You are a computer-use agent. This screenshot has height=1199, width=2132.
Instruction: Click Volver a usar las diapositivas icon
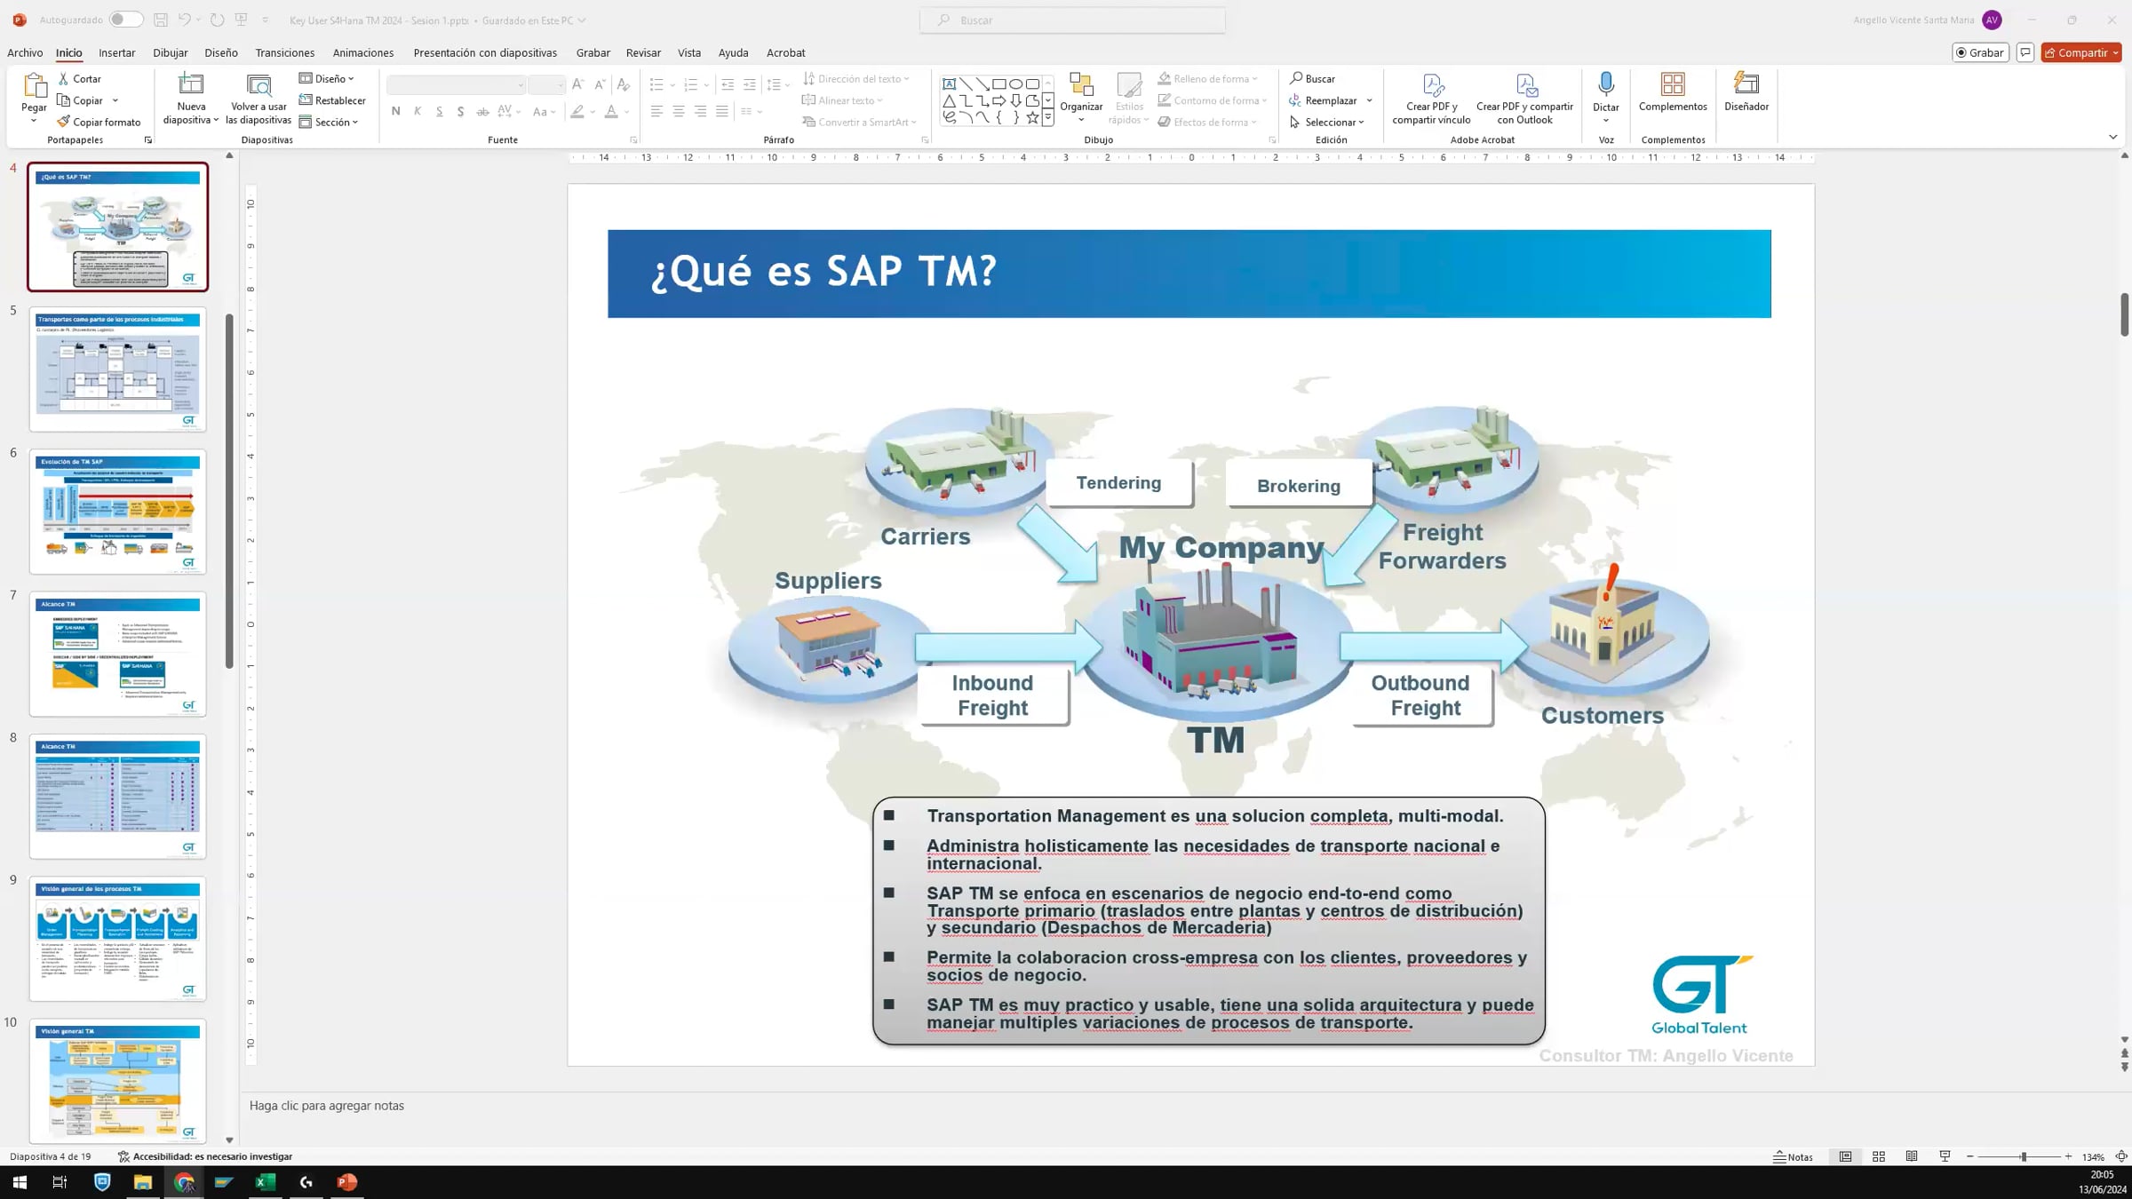(259, 84)
